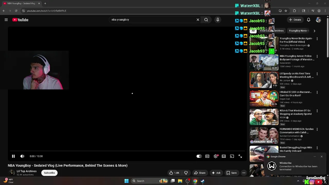Reload the page in Chrome
Screen dimensions: 329x185
[x=16, y=11]
